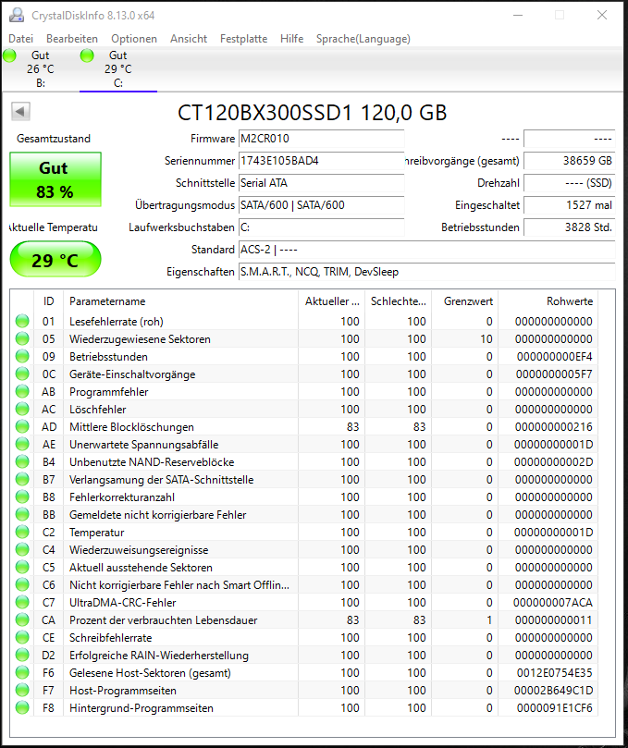628x748 pixels.
Task: Click the Übertragungsmodus field SATA/600
Action: (x=321, y=205)
